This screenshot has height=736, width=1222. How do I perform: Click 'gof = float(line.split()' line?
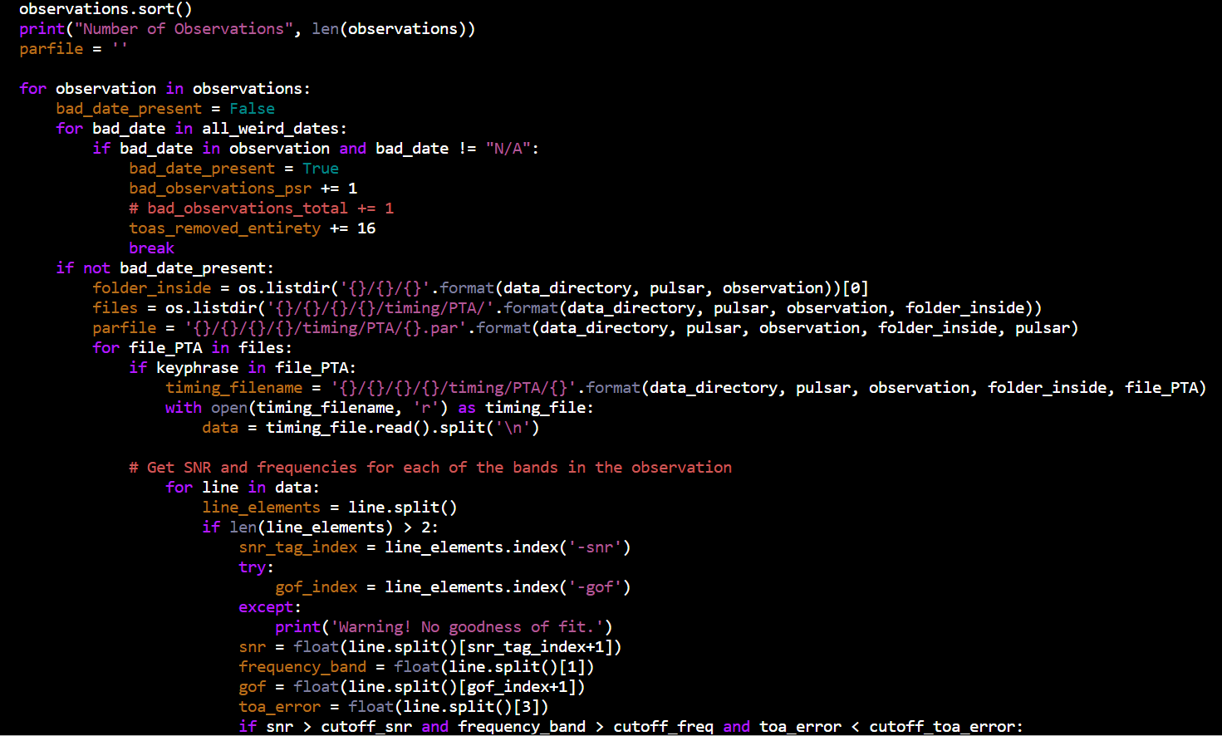(411, 687)
